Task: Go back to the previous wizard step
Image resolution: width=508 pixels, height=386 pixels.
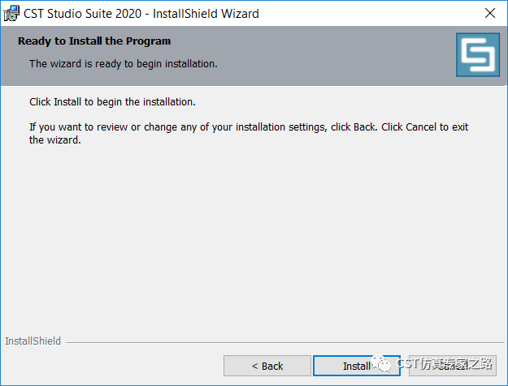Action: click(x=267, y=366)
